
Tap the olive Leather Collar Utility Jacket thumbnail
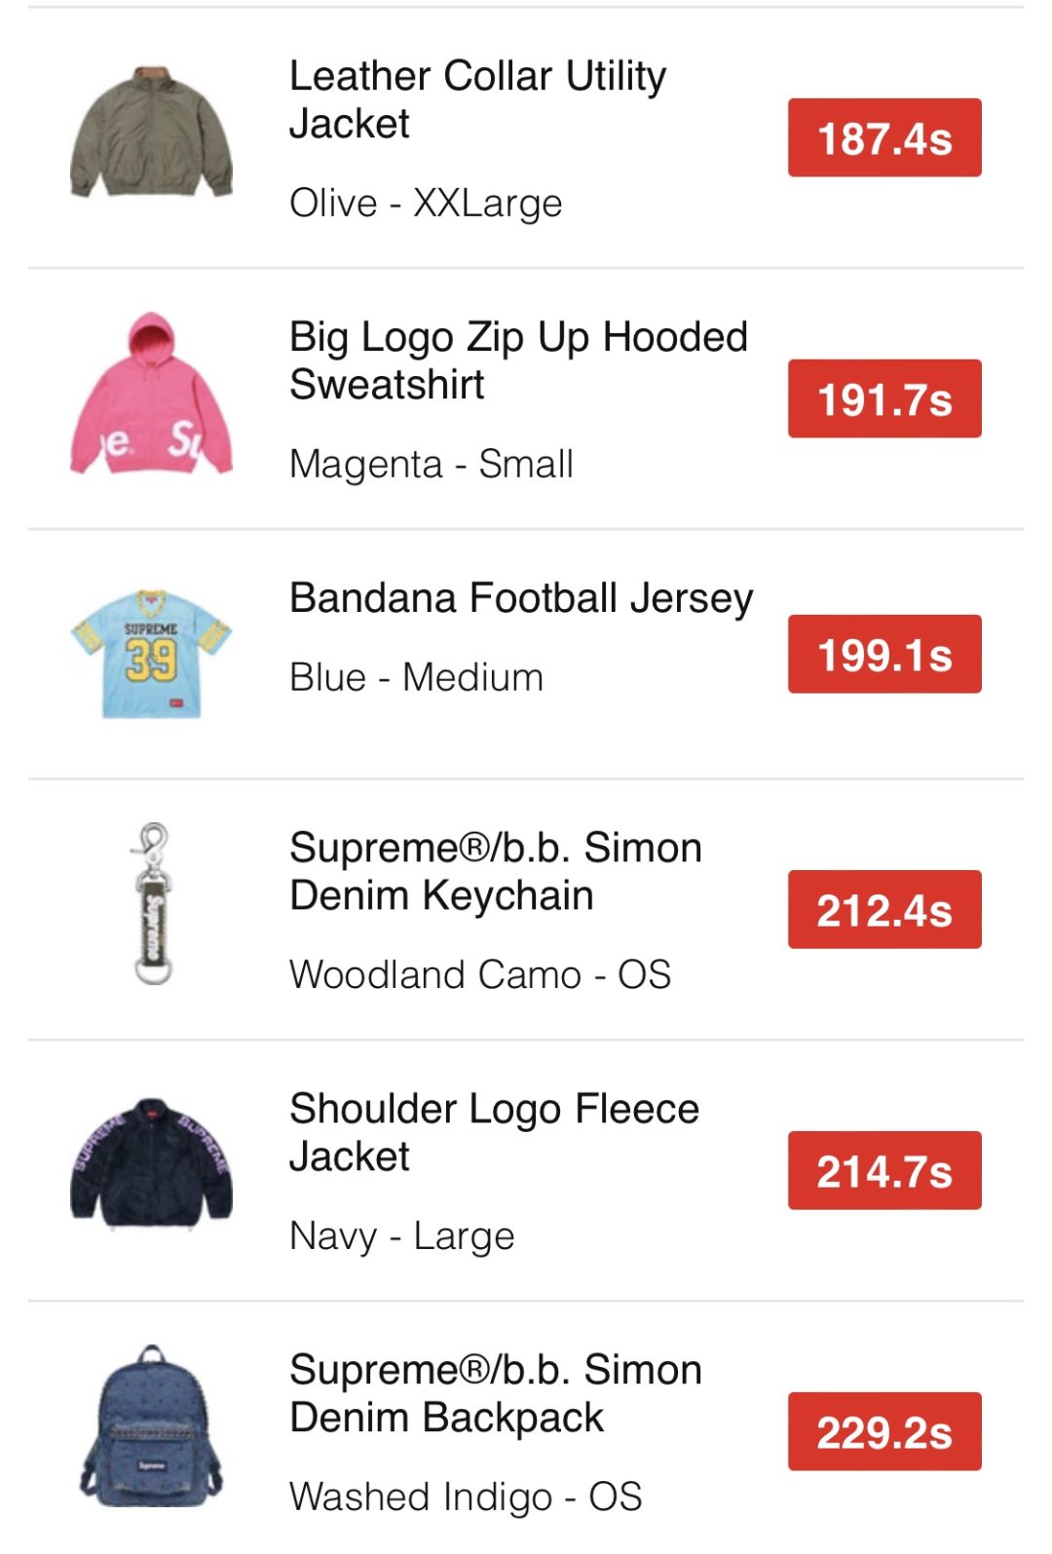151,133
